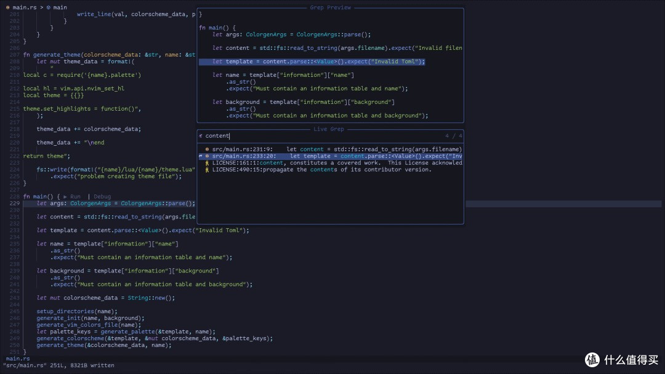This screenshot has height=374, width=665.
Task: Click the selection caret on the highlighted result
Action: (x=201, y=156)
